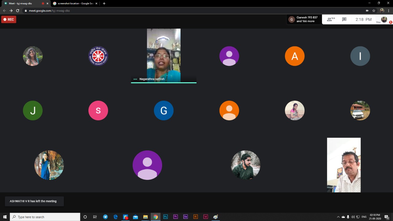Reload the Google Meet page

point(18,10)
